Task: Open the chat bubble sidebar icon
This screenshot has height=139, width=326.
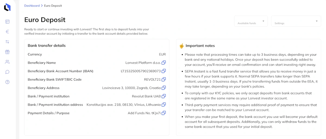Action: pos(7,72)
